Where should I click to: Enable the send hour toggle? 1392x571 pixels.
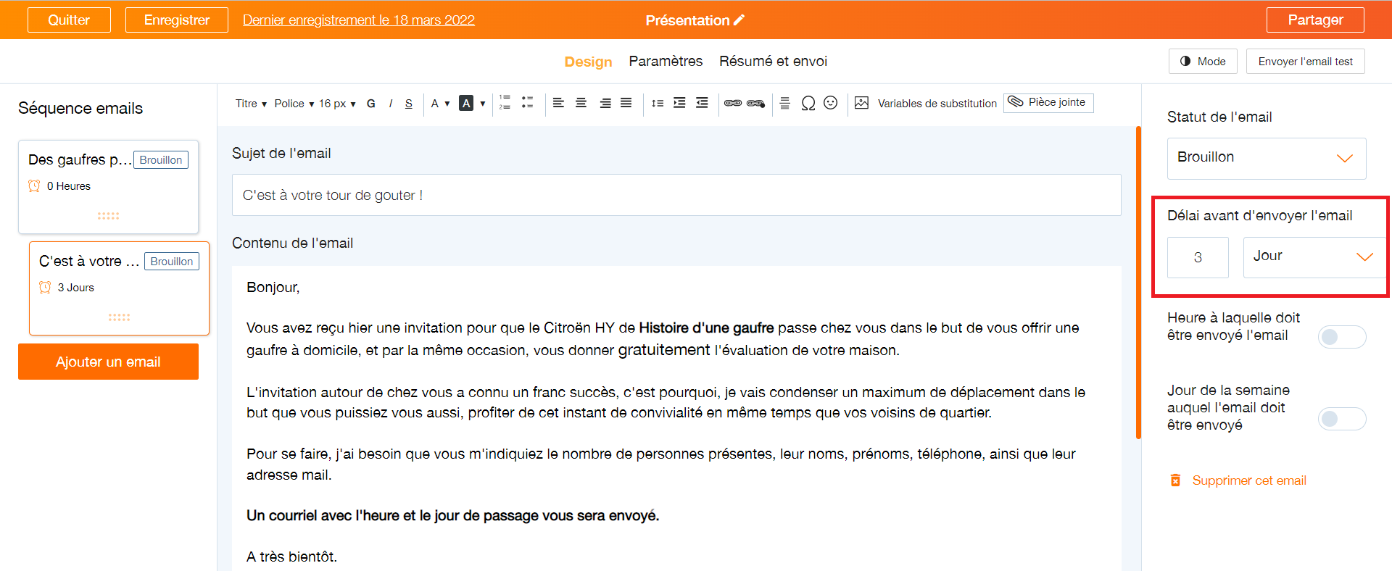(x=1342, y=337)
